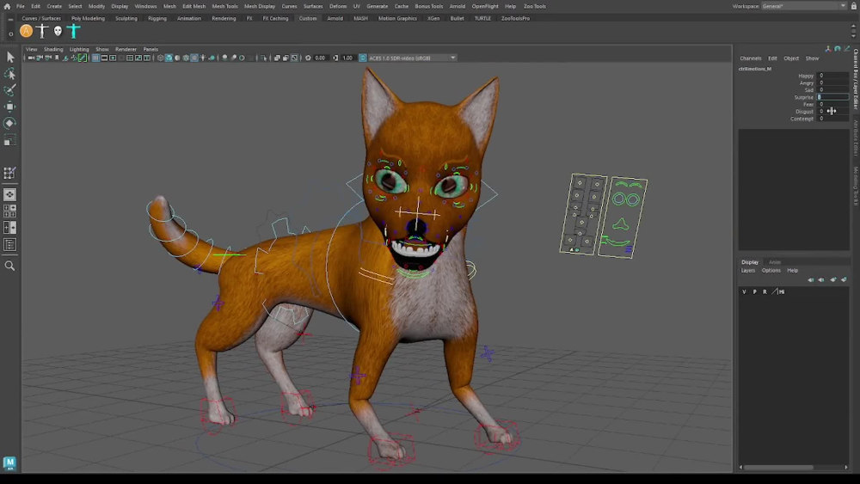
Task: Select the Contempt attribute label
Action: 802,119
